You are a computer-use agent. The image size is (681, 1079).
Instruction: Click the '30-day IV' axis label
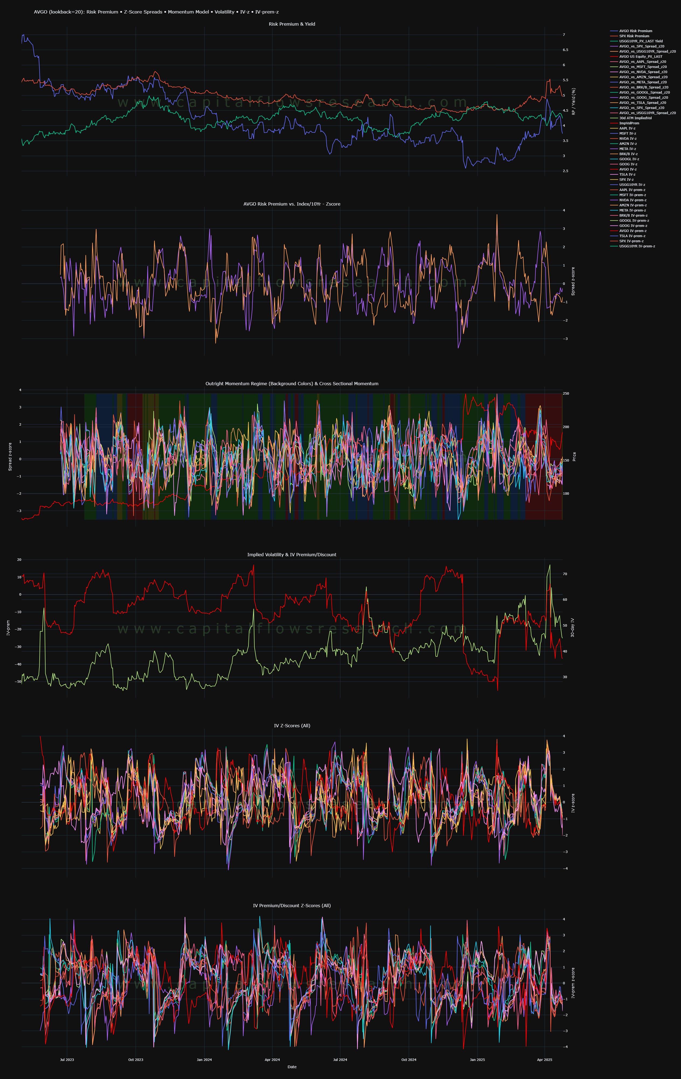coord(573,628)
